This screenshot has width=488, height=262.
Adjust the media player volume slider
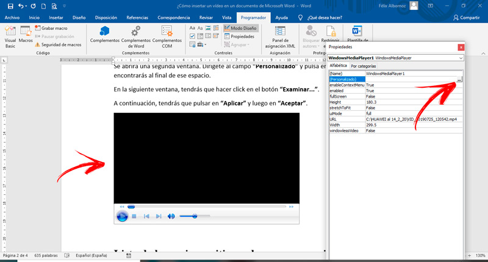coord(195,216)
